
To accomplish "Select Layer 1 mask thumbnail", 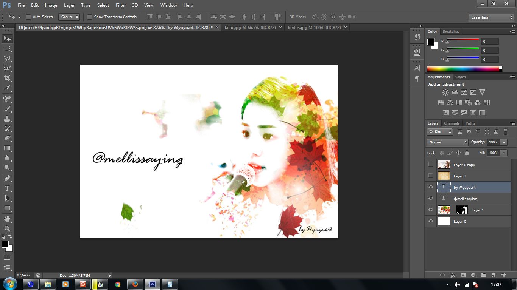I will click(x=462, y=210).
